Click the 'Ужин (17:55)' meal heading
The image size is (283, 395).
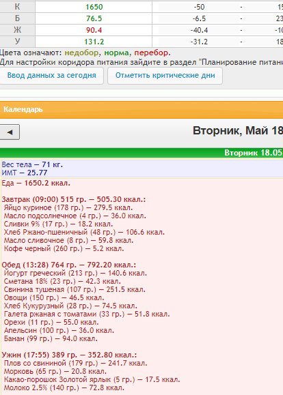[69, 355]
